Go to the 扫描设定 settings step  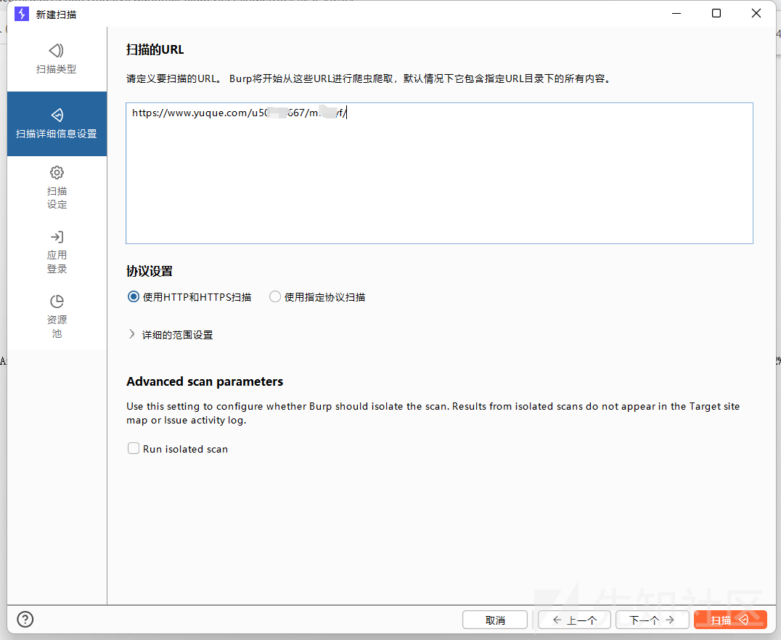(x=57, y=188)
